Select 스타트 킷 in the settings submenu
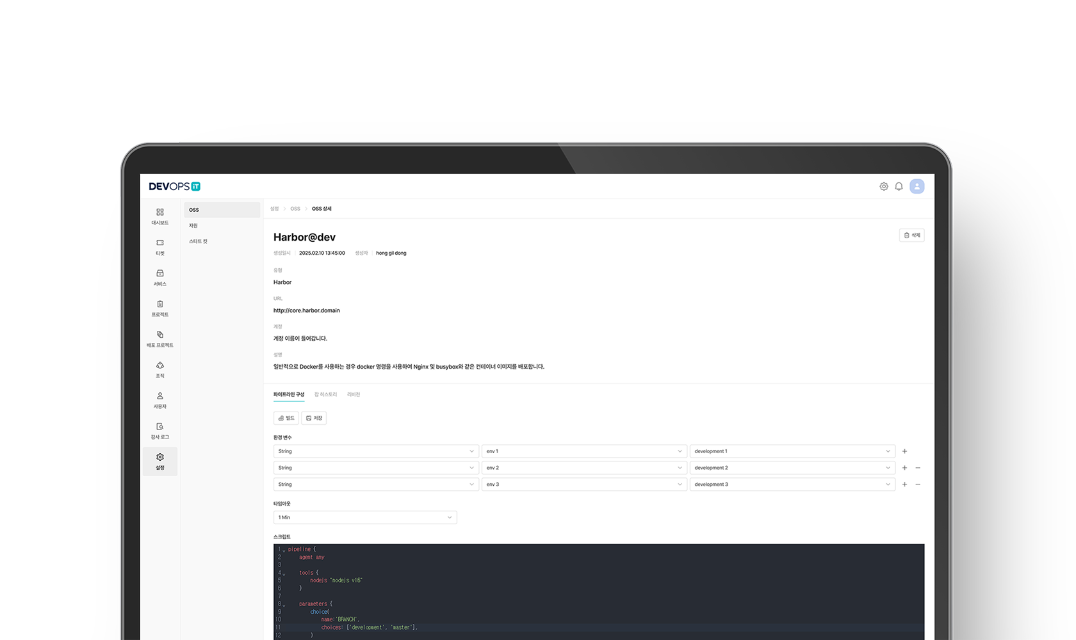This screenshot has height=640, width=1076. click(x=198, y=241)
